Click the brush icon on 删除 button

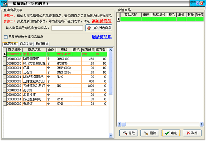point(146,133)
